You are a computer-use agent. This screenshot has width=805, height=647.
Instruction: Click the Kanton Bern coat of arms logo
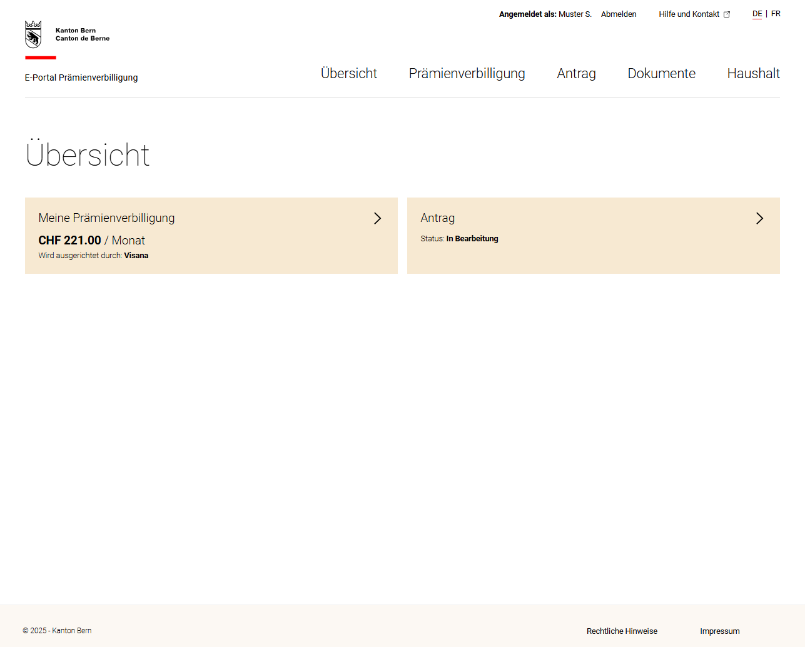click(x=33, y=34)
